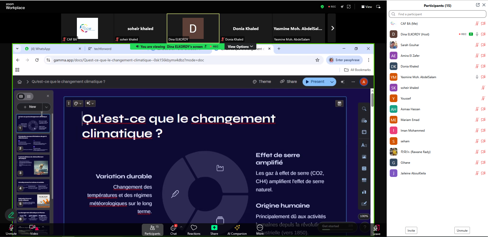Viewport: 488px width, 237px height.
Task: Expand audio options arrow next to Unmute
Action: pyautogui.click(x=20, y=227)
